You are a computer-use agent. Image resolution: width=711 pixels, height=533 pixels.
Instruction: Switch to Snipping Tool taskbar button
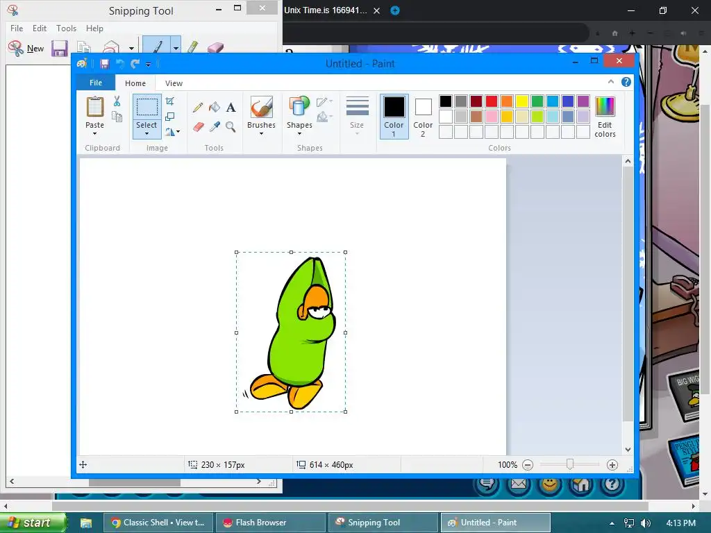[x=383, y=523]
